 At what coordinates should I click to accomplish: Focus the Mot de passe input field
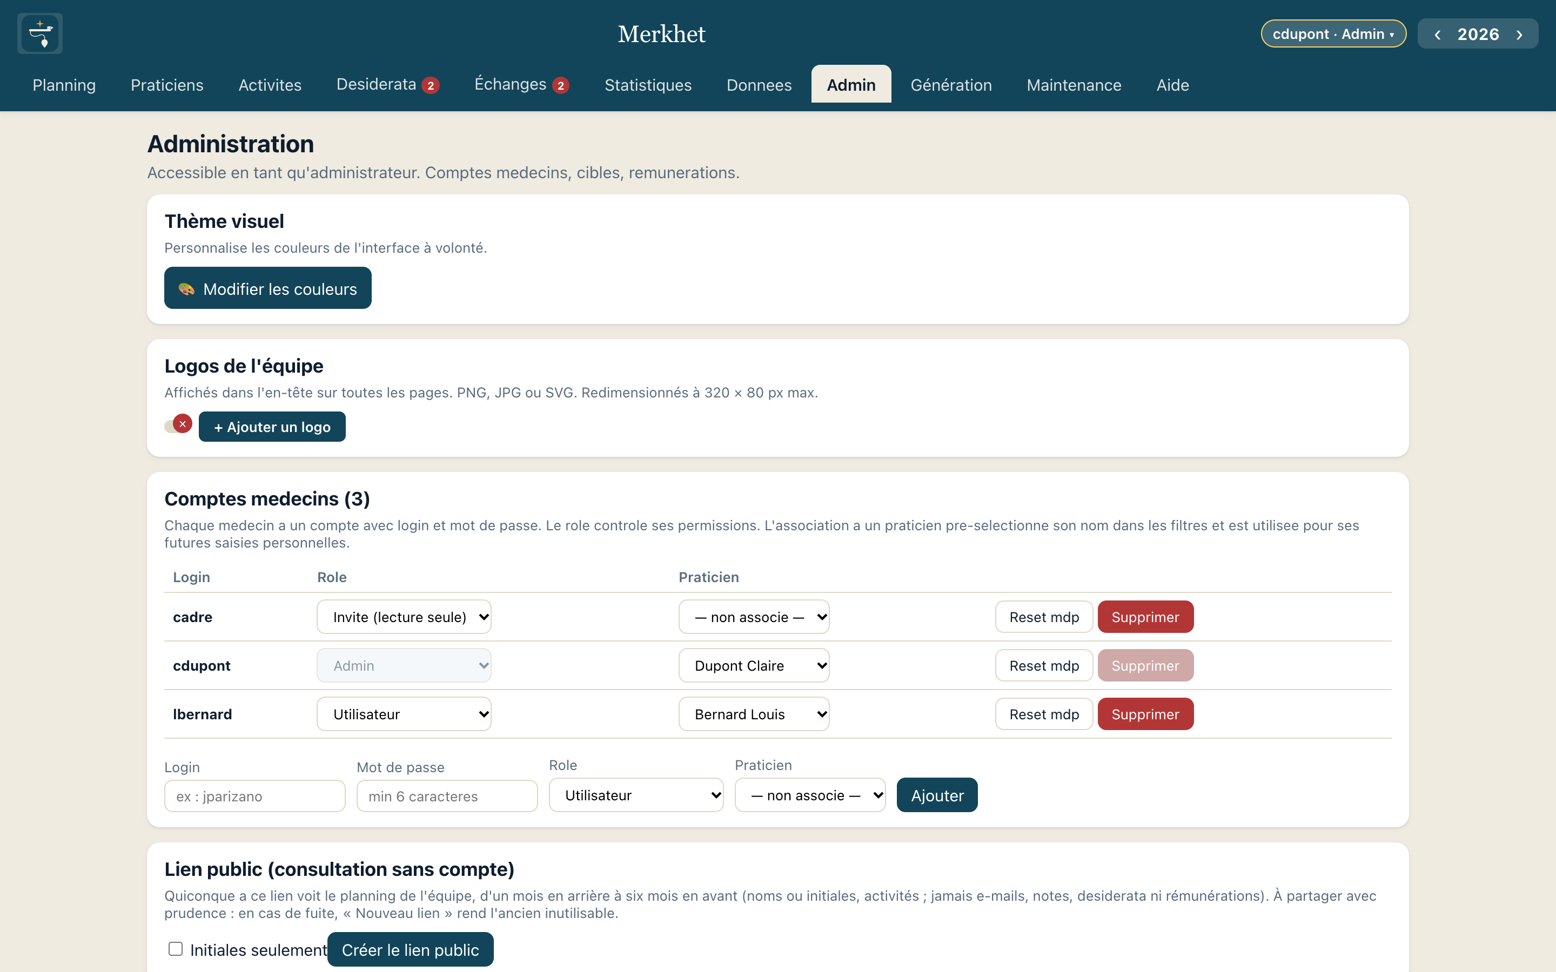[x=447, y=796]
